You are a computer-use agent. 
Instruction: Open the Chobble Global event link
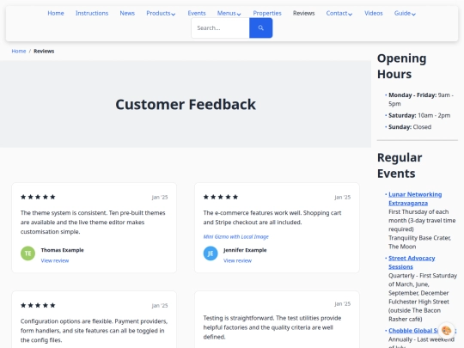click(413, 331)
